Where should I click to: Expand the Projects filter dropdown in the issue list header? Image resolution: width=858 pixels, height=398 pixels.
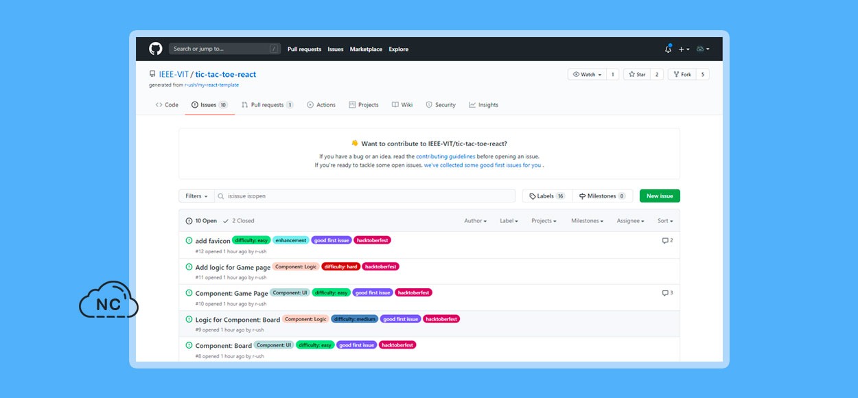point(544,221)
